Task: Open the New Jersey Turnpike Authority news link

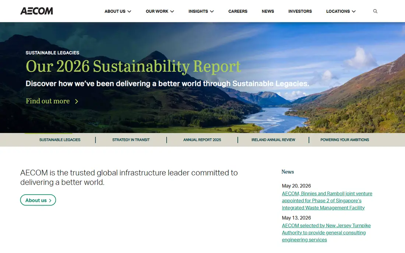Action: coord(326,233)
